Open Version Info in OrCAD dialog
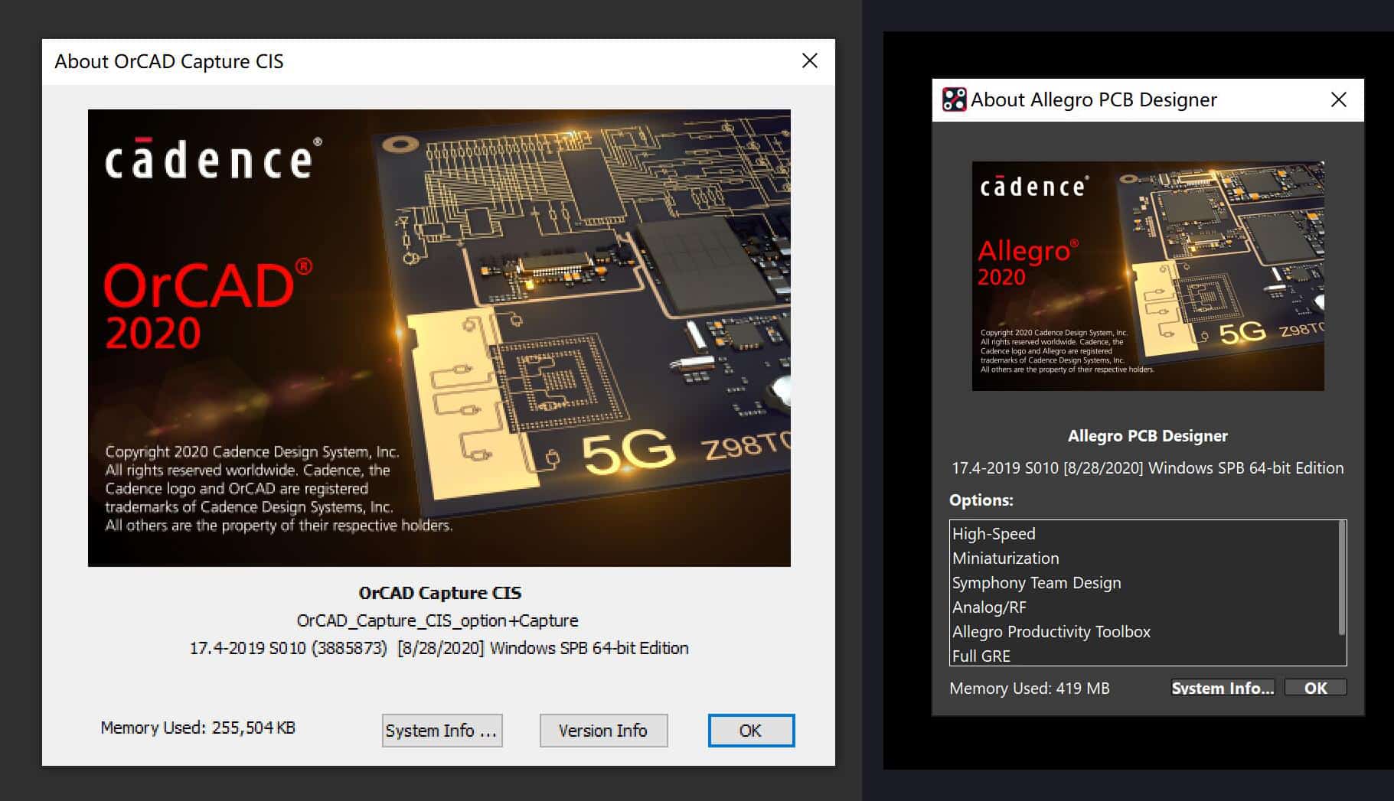 tap(603, 731)
